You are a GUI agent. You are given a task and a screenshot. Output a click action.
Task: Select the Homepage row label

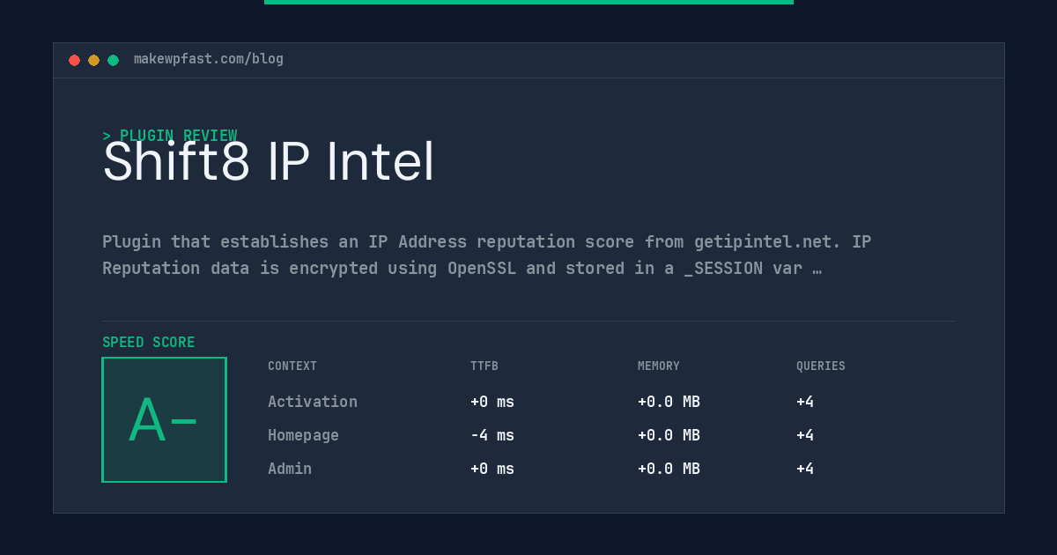tap(303, 435)
